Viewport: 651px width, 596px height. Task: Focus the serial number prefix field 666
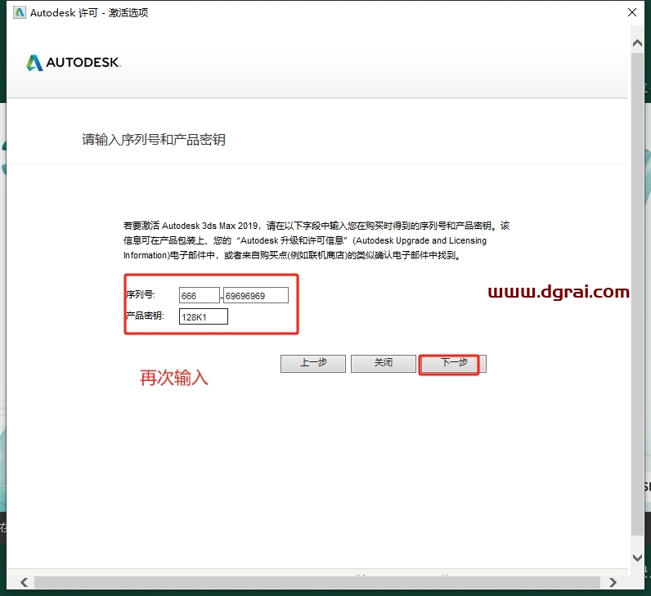(x=200, y=295)
